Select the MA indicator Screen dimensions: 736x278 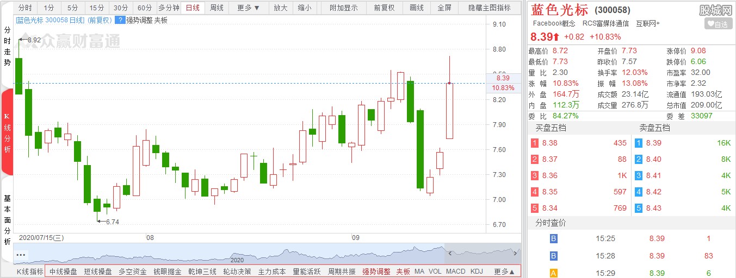pyautogui.click(x=419, y=271)
